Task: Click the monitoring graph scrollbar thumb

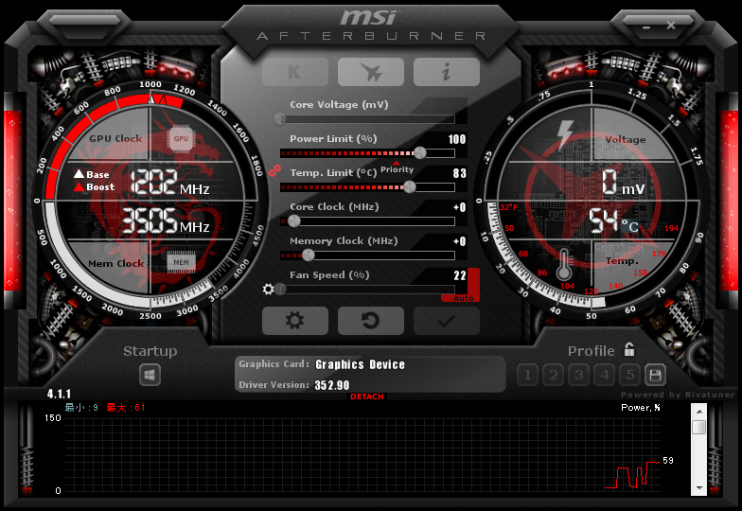Action: pyautogui.click(x=698, y=427)
